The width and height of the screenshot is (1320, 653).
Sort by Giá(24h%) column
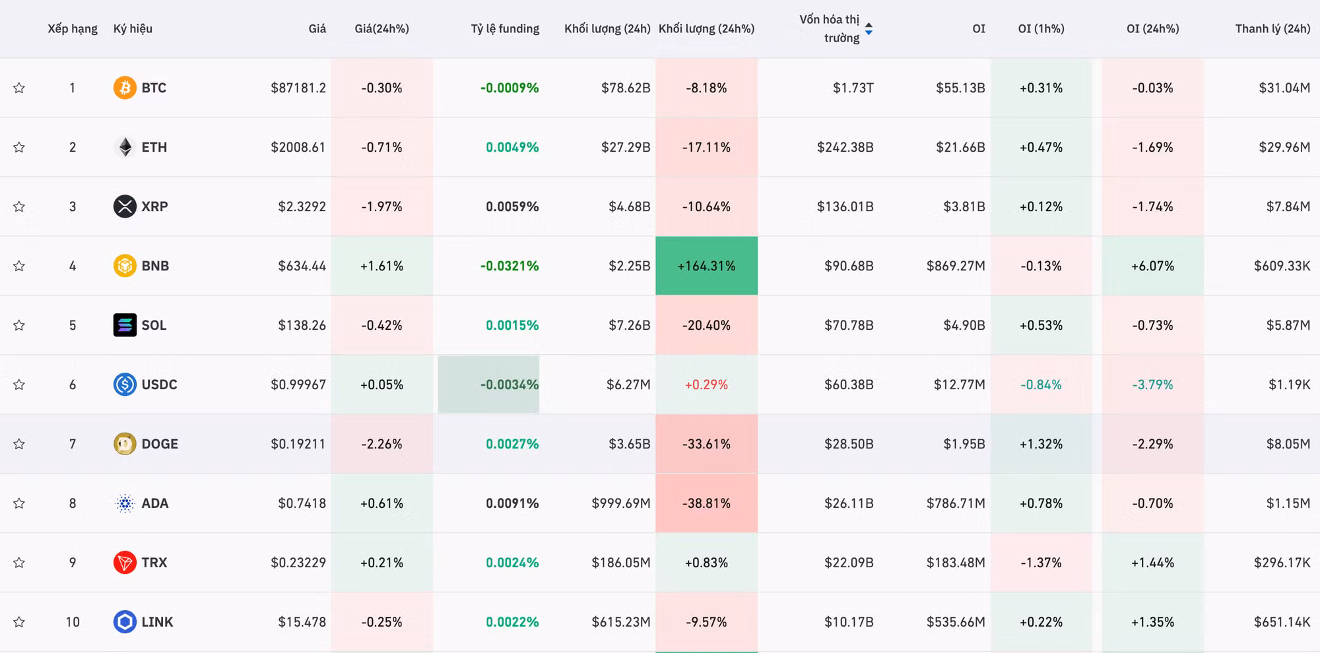tap(382, 29)
